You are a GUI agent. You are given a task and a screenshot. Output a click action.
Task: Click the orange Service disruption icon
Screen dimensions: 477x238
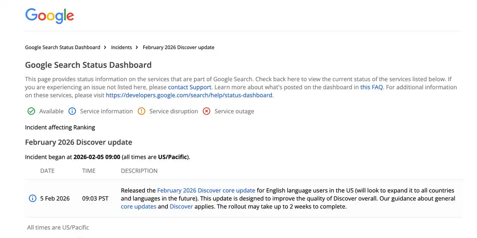142,111
